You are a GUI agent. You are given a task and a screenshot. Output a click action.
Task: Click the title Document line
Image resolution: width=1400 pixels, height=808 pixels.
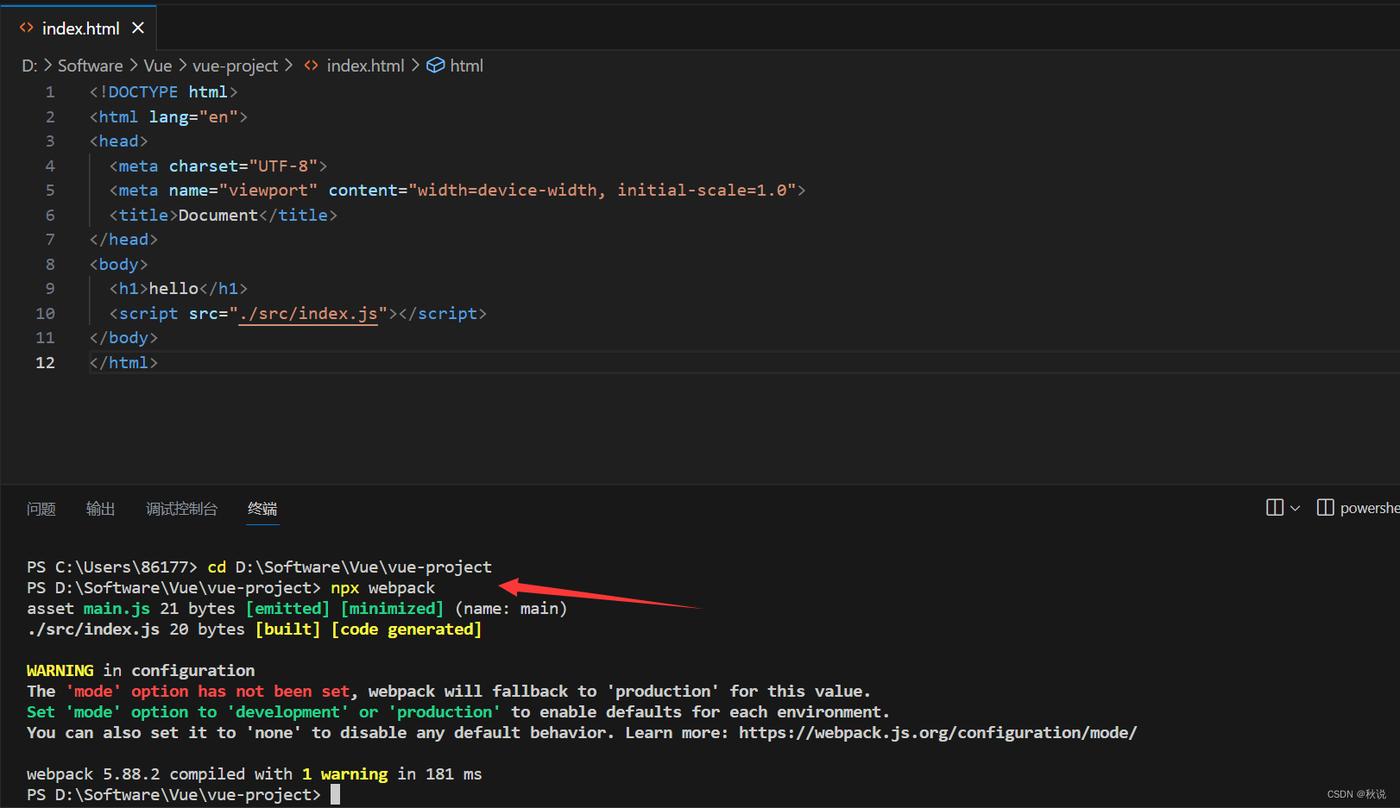[x=224, y=216]
